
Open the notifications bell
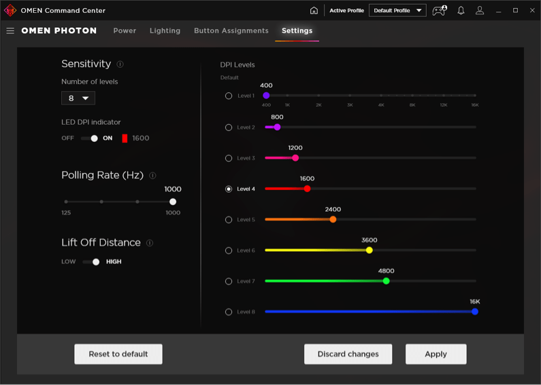pos(461,10)
